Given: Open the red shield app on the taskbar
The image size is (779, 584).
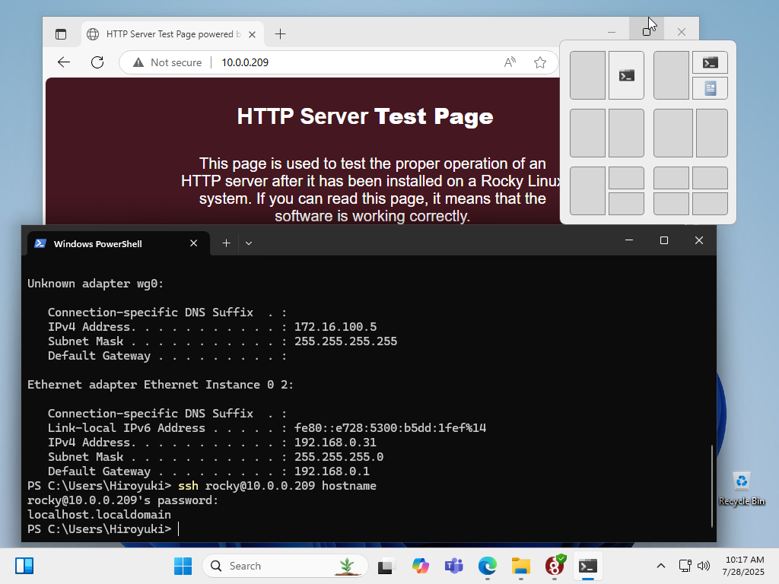Looking at the screenshot, I should [555, 566].
